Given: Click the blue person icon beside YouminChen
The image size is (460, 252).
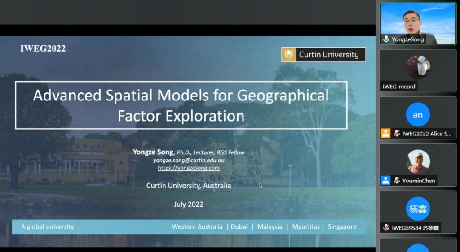Looking at the screenshot, I should click(x=385, y=181).
